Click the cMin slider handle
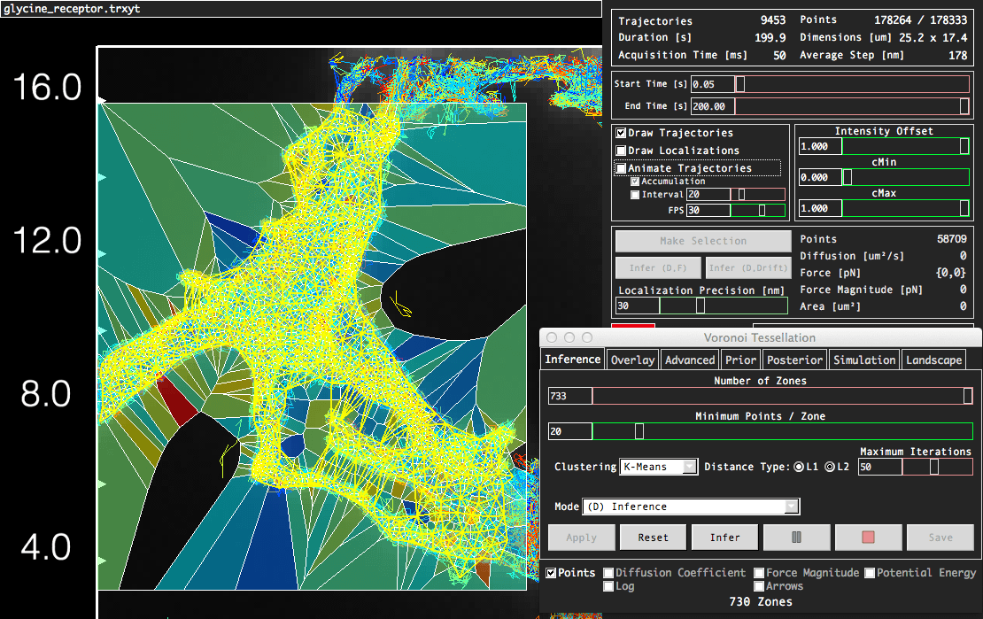Viewport: 983px width, 619px height. coord(847,177)
